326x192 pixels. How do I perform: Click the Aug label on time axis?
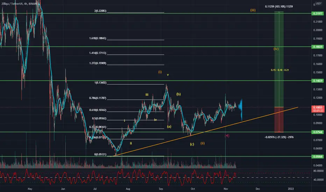[128, 189]
